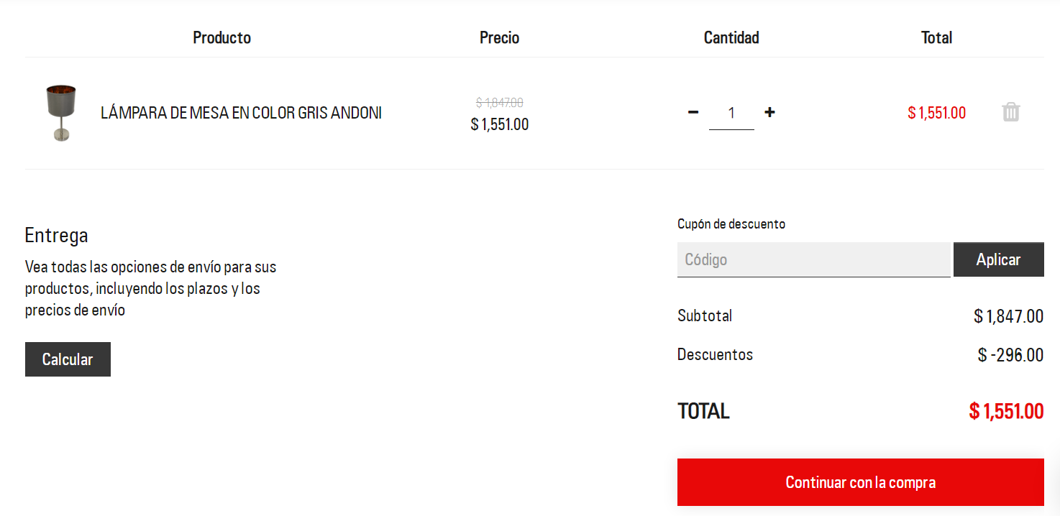Click the red $1,551.00 row total

pyautogui.click(x=936, y=113)
